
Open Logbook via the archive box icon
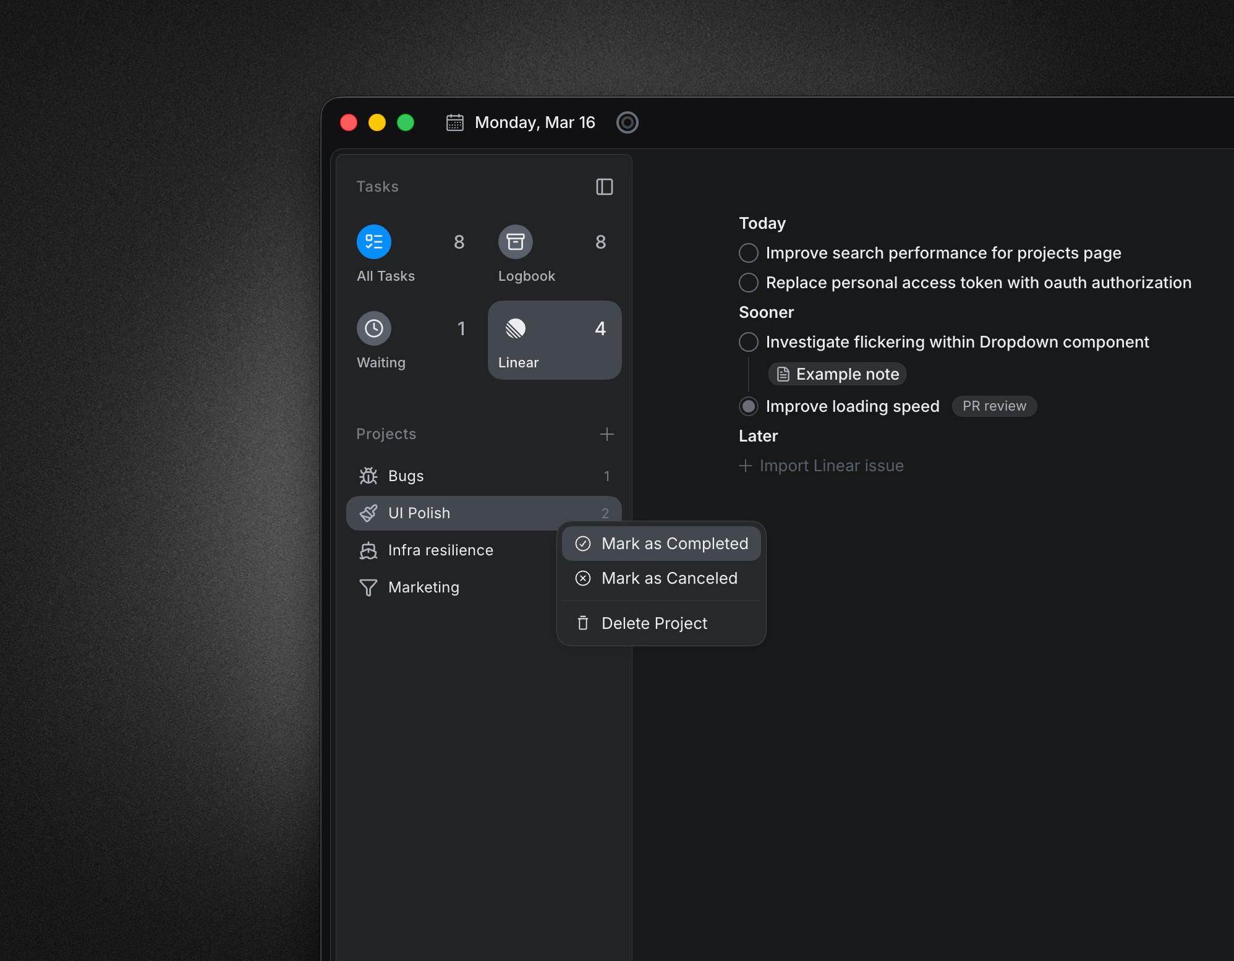[515, 242]
